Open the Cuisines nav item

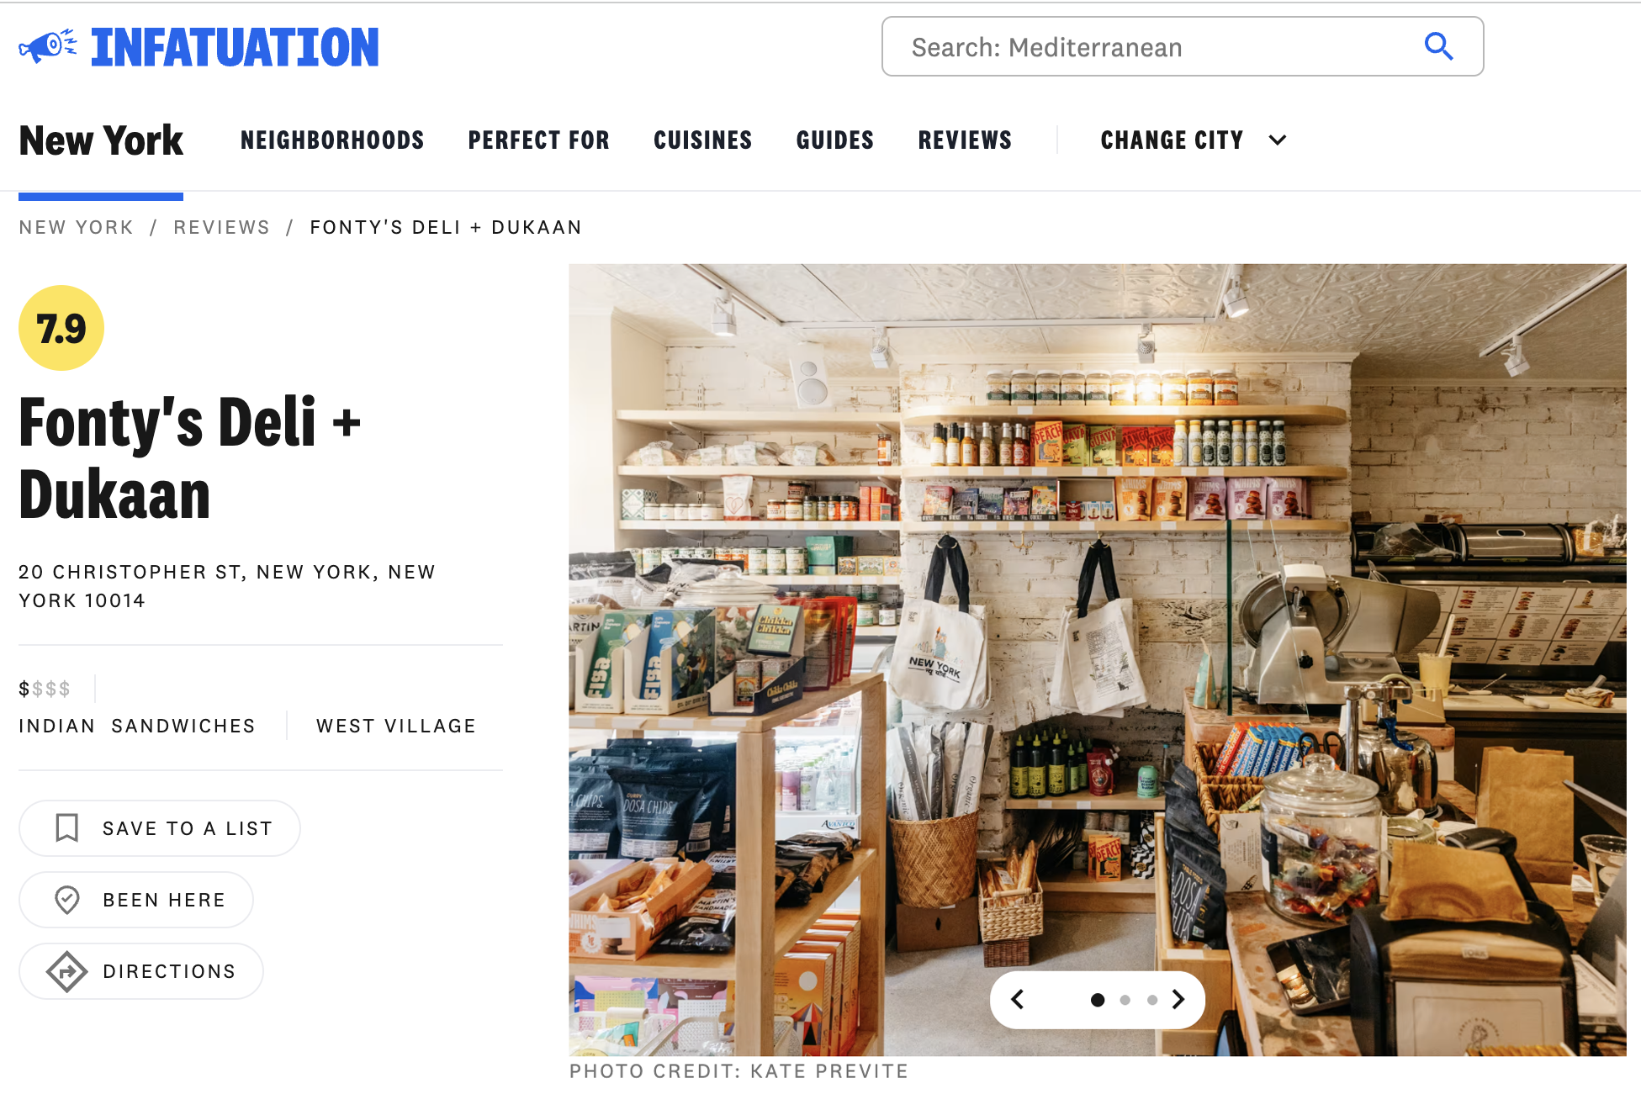coord(703,140)
